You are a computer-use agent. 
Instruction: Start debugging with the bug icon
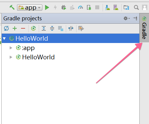click(x=64, y=8)
